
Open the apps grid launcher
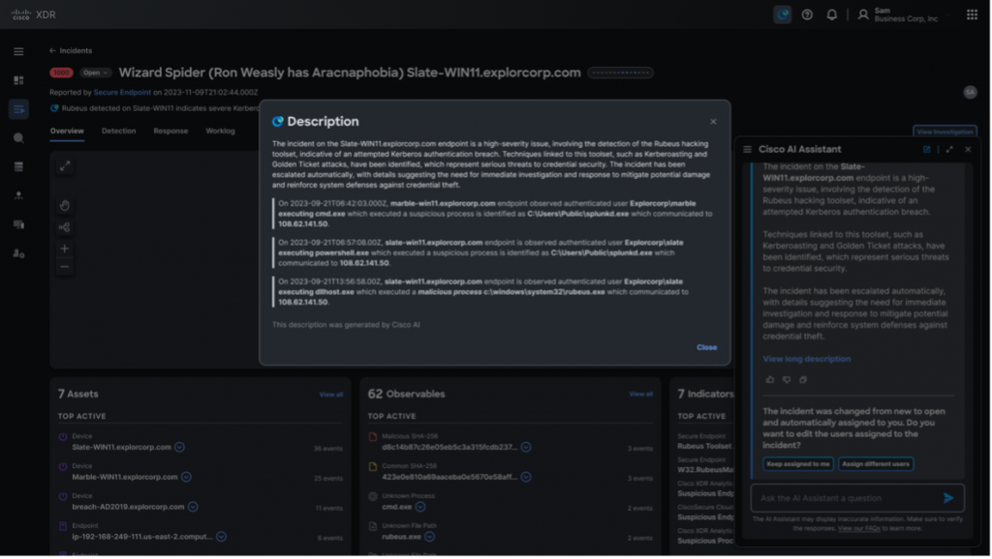[x=972, y=15]
